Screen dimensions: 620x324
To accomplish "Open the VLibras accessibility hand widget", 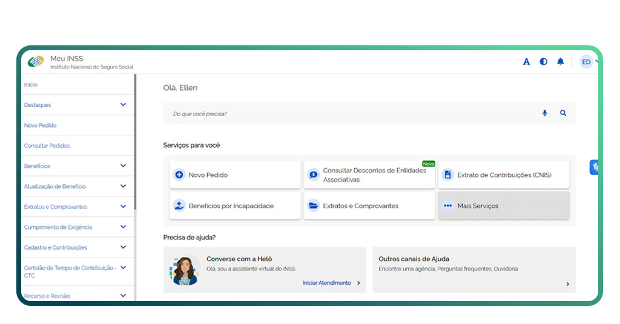I will point(595,167).
